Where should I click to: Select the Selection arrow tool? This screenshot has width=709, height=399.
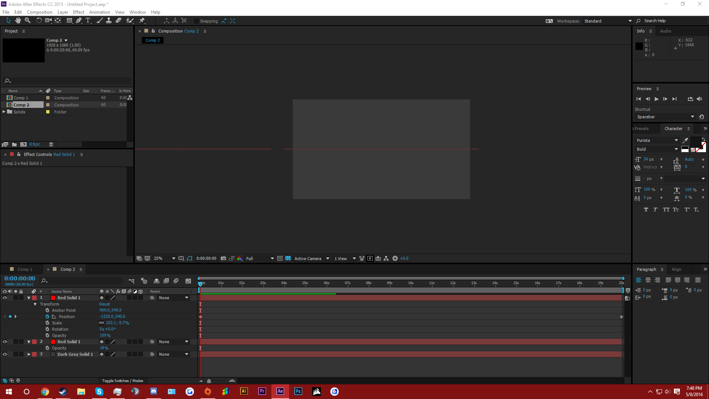pyautogui.click(x=8, y=21)
